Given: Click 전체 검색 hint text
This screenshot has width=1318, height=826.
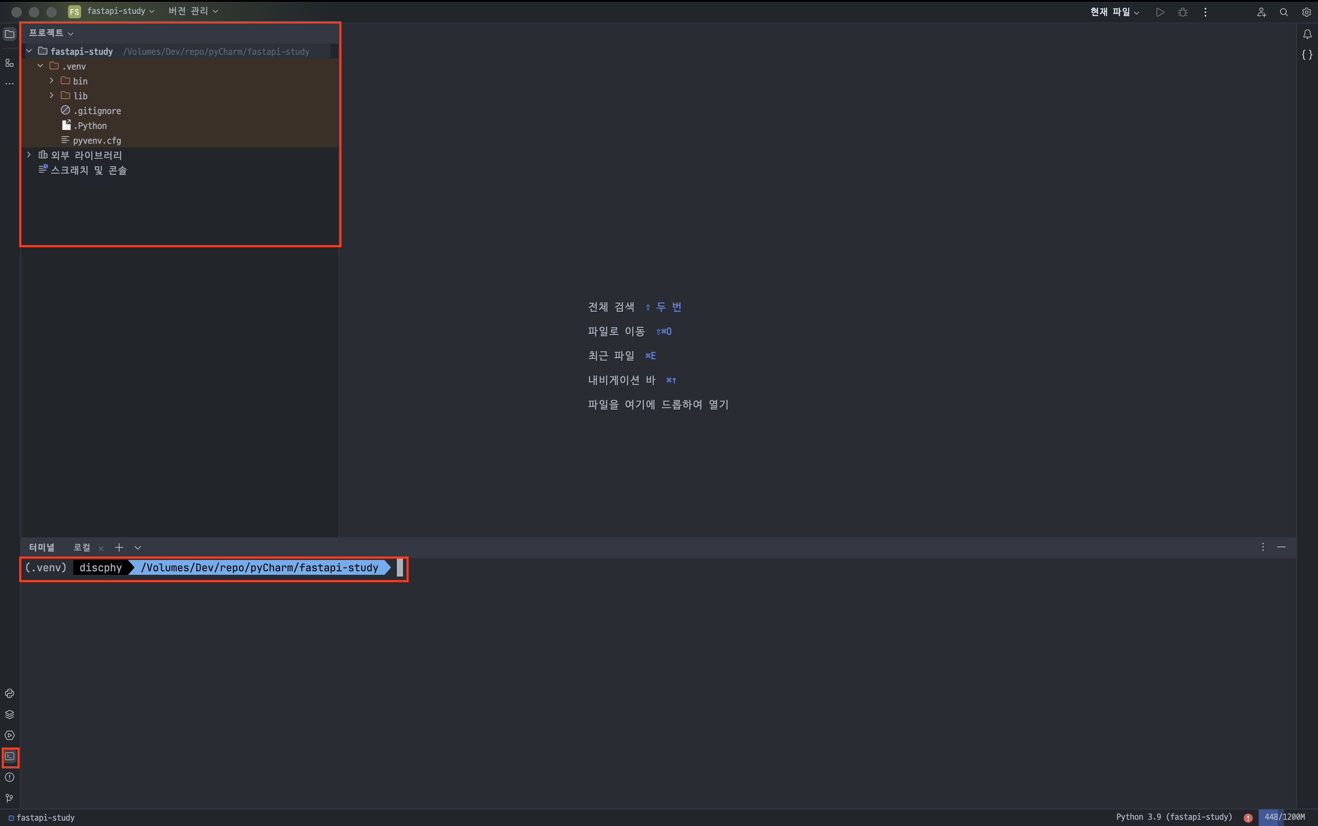Looking at the screenshot, I should [611, 307].
